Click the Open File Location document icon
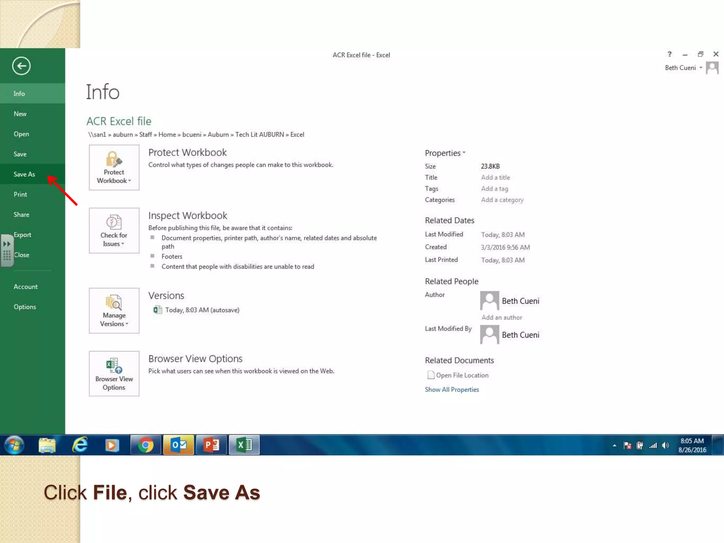 pos(431,375)
